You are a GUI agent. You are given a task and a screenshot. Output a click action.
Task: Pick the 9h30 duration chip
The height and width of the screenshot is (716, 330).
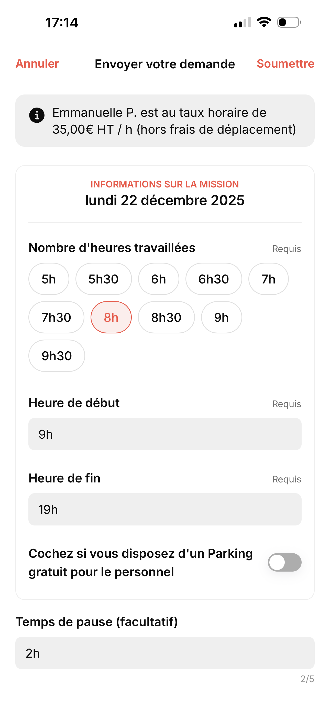tap(57, 355)
